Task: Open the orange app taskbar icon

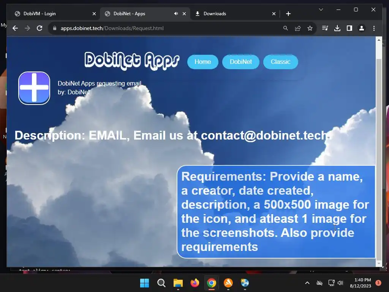Action: click(x=228, y=283)
